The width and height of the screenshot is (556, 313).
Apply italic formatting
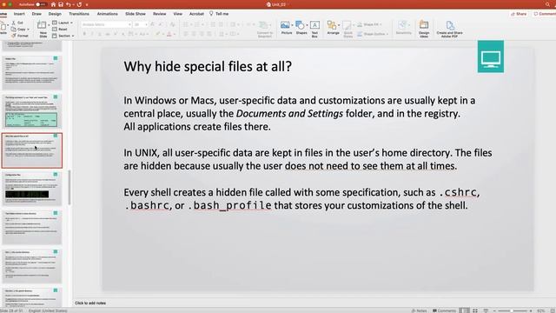point(92,34)
